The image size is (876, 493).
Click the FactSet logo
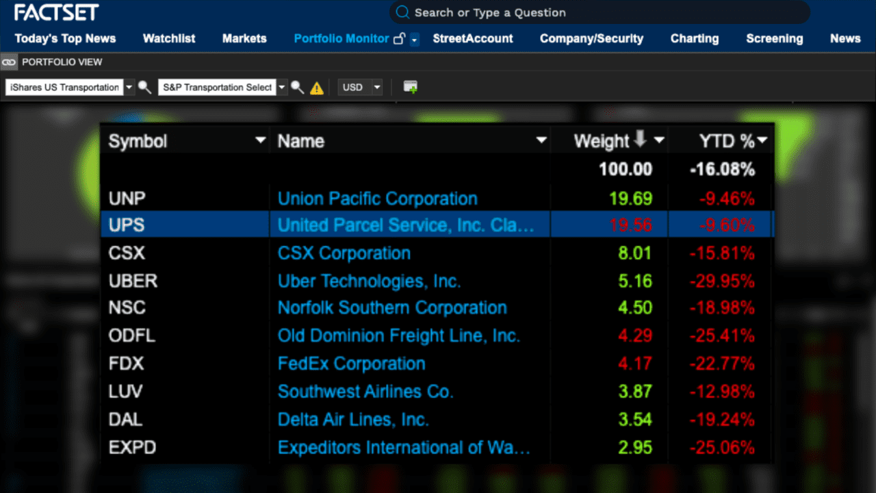pos(57,12)
